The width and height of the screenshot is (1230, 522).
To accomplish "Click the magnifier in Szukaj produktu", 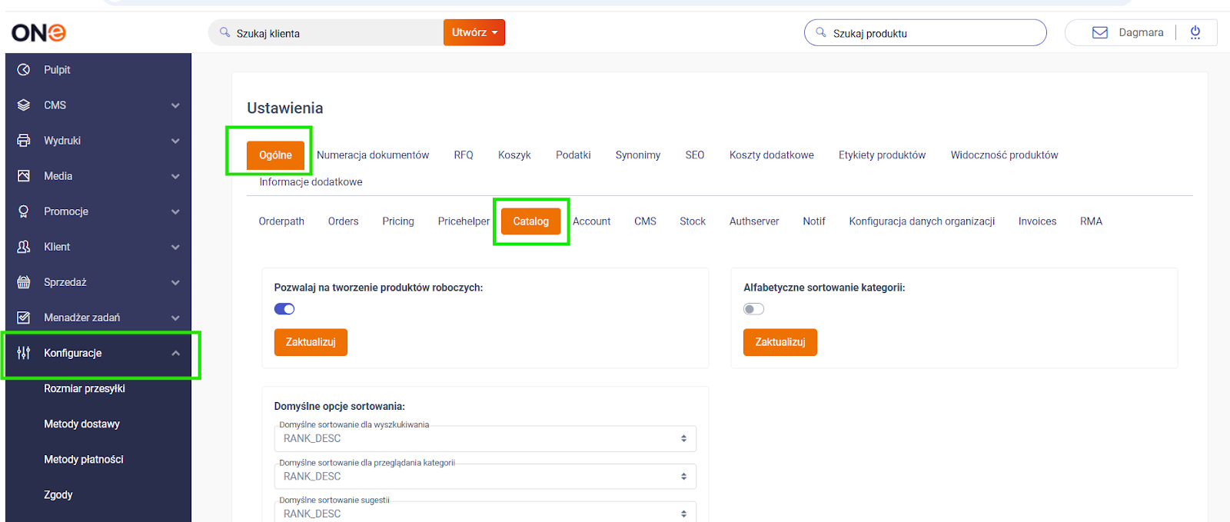I will [x=821, y=32].
